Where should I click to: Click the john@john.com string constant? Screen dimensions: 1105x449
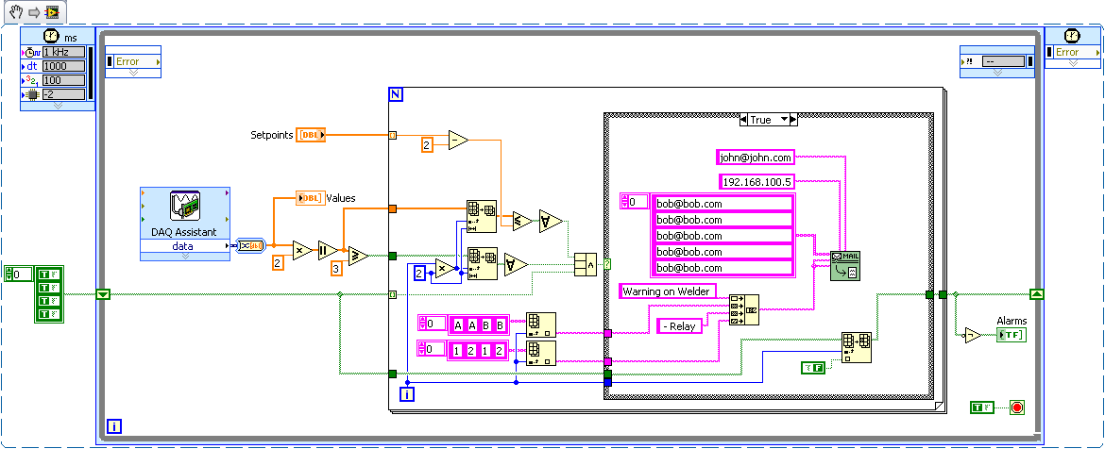click(755, 158)
